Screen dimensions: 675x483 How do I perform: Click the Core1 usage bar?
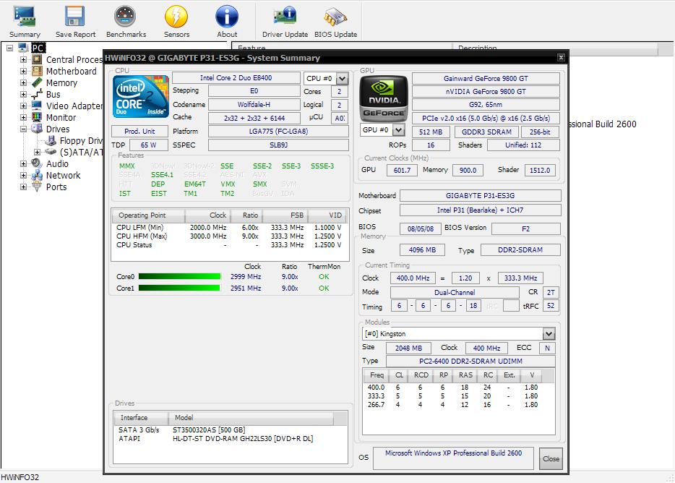click(179, 288)
